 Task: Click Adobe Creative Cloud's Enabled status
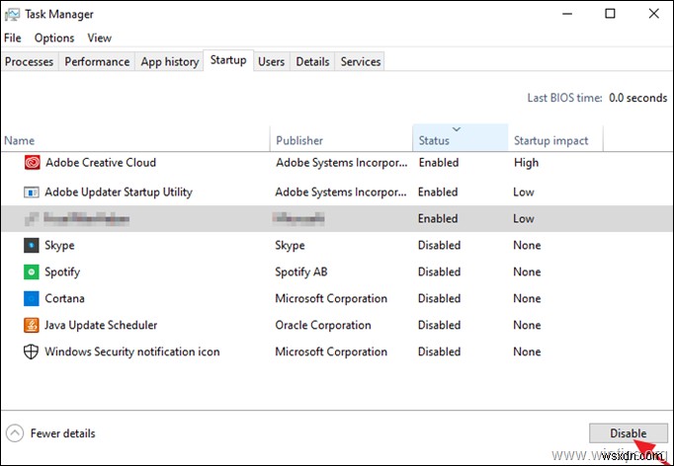(439, 163)
